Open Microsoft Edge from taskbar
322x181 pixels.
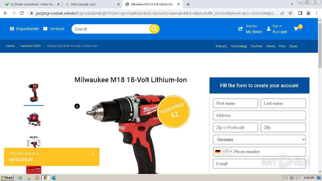click(x=54, y=178)
